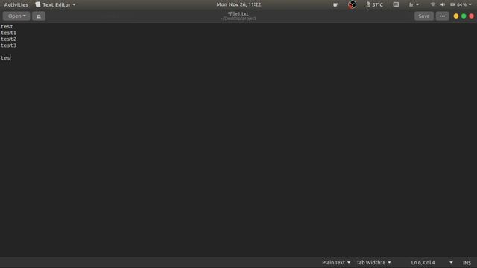Minimize the window with the yellow button
This screenshot has width=477, height=268.
tap(456, 16)
